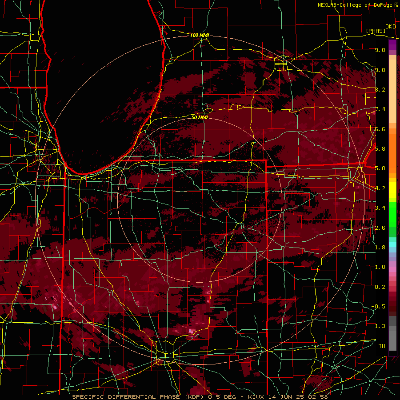Click the 100 NMI range ring label

[200, 35]
